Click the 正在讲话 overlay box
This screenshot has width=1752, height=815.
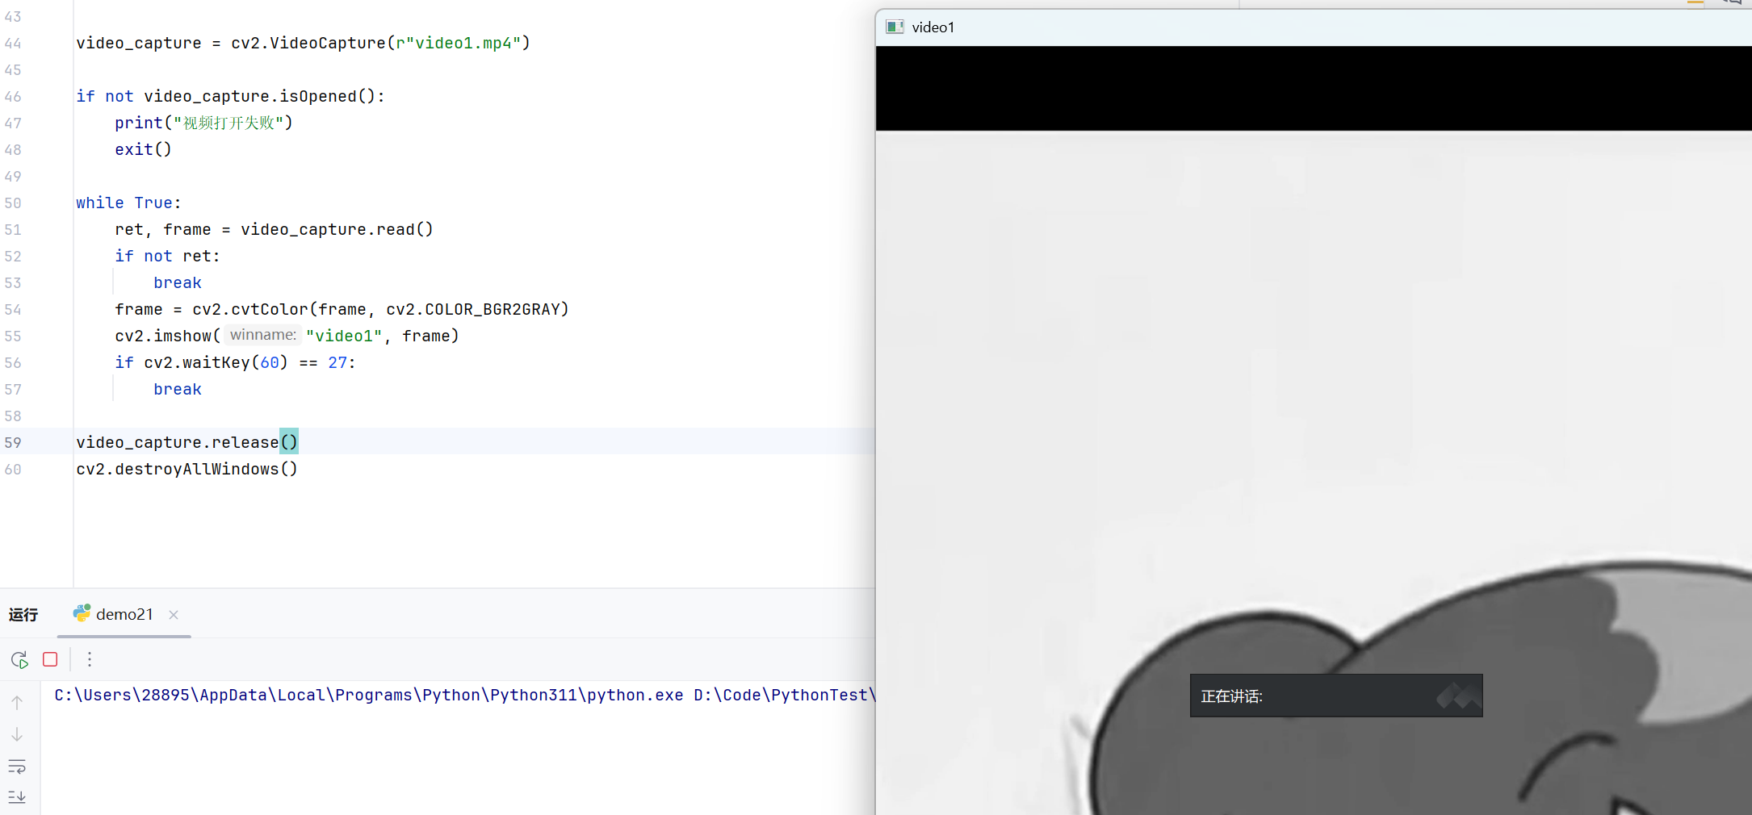pyautogui.click(x=1336, y=696)
